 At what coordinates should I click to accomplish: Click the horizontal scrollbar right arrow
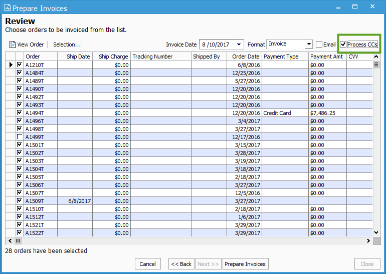(x=368, y=241)
